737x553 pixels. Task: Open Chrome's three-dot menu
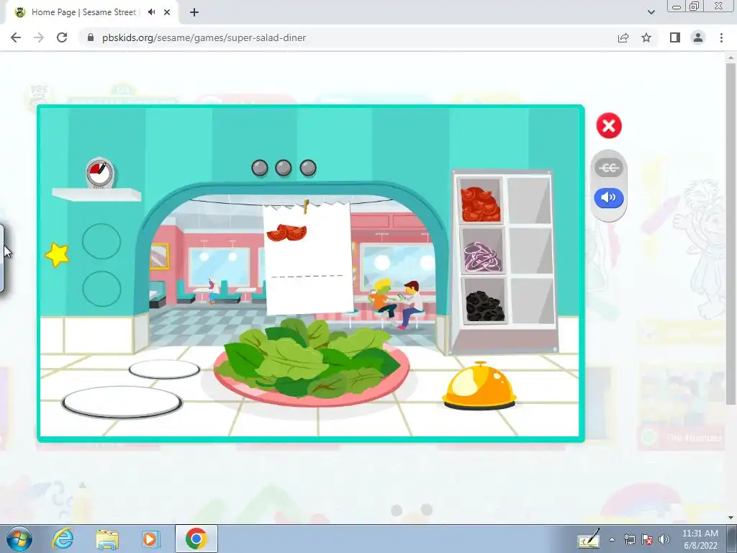pyautogui.click(x=721, y=37)
